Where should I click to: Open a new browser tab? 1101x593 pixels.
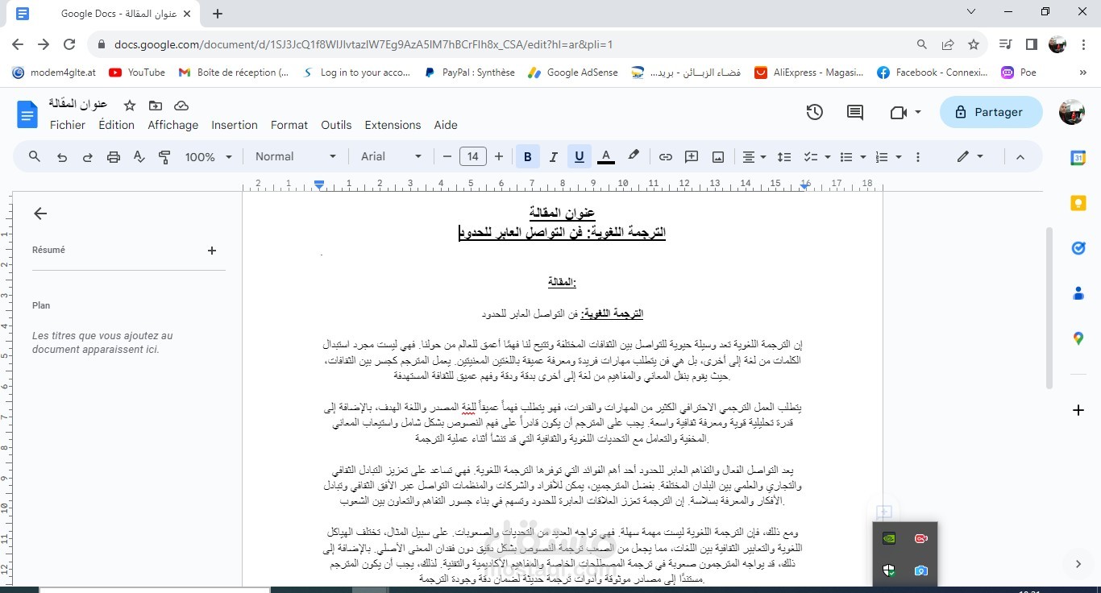coord(218,14)
